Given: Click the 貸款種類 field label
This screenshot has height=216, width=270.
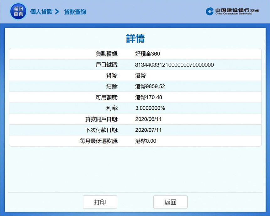Looking at the screenshot, I should 107,54.
